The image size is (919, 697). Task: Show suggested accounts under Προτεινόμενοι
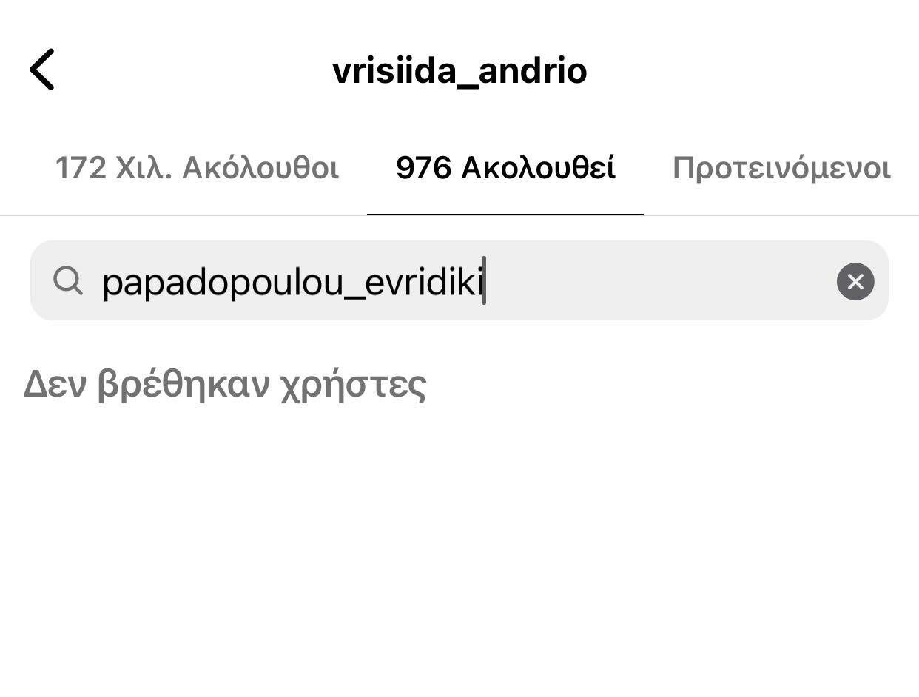pyautogui.click(x=781, y=168)
